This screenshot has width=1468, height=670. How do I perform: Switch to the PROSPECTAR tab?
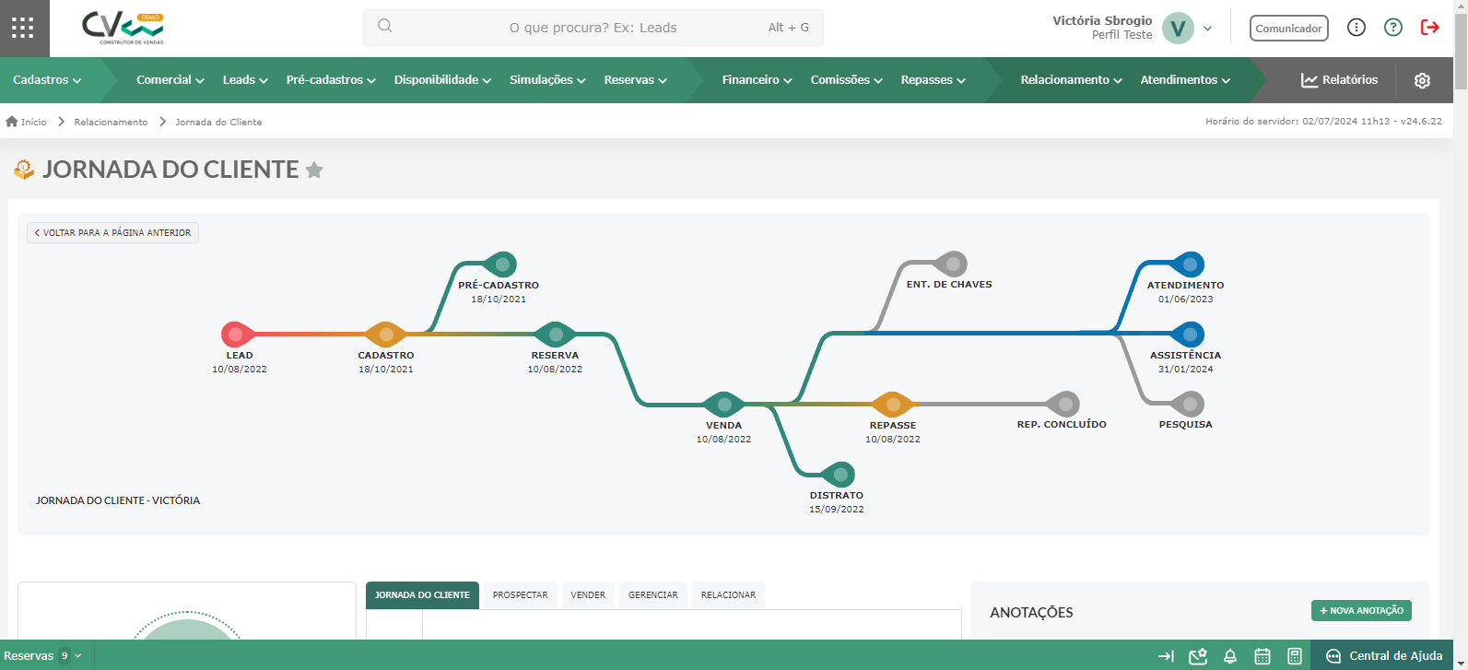[x=520, y=595]
